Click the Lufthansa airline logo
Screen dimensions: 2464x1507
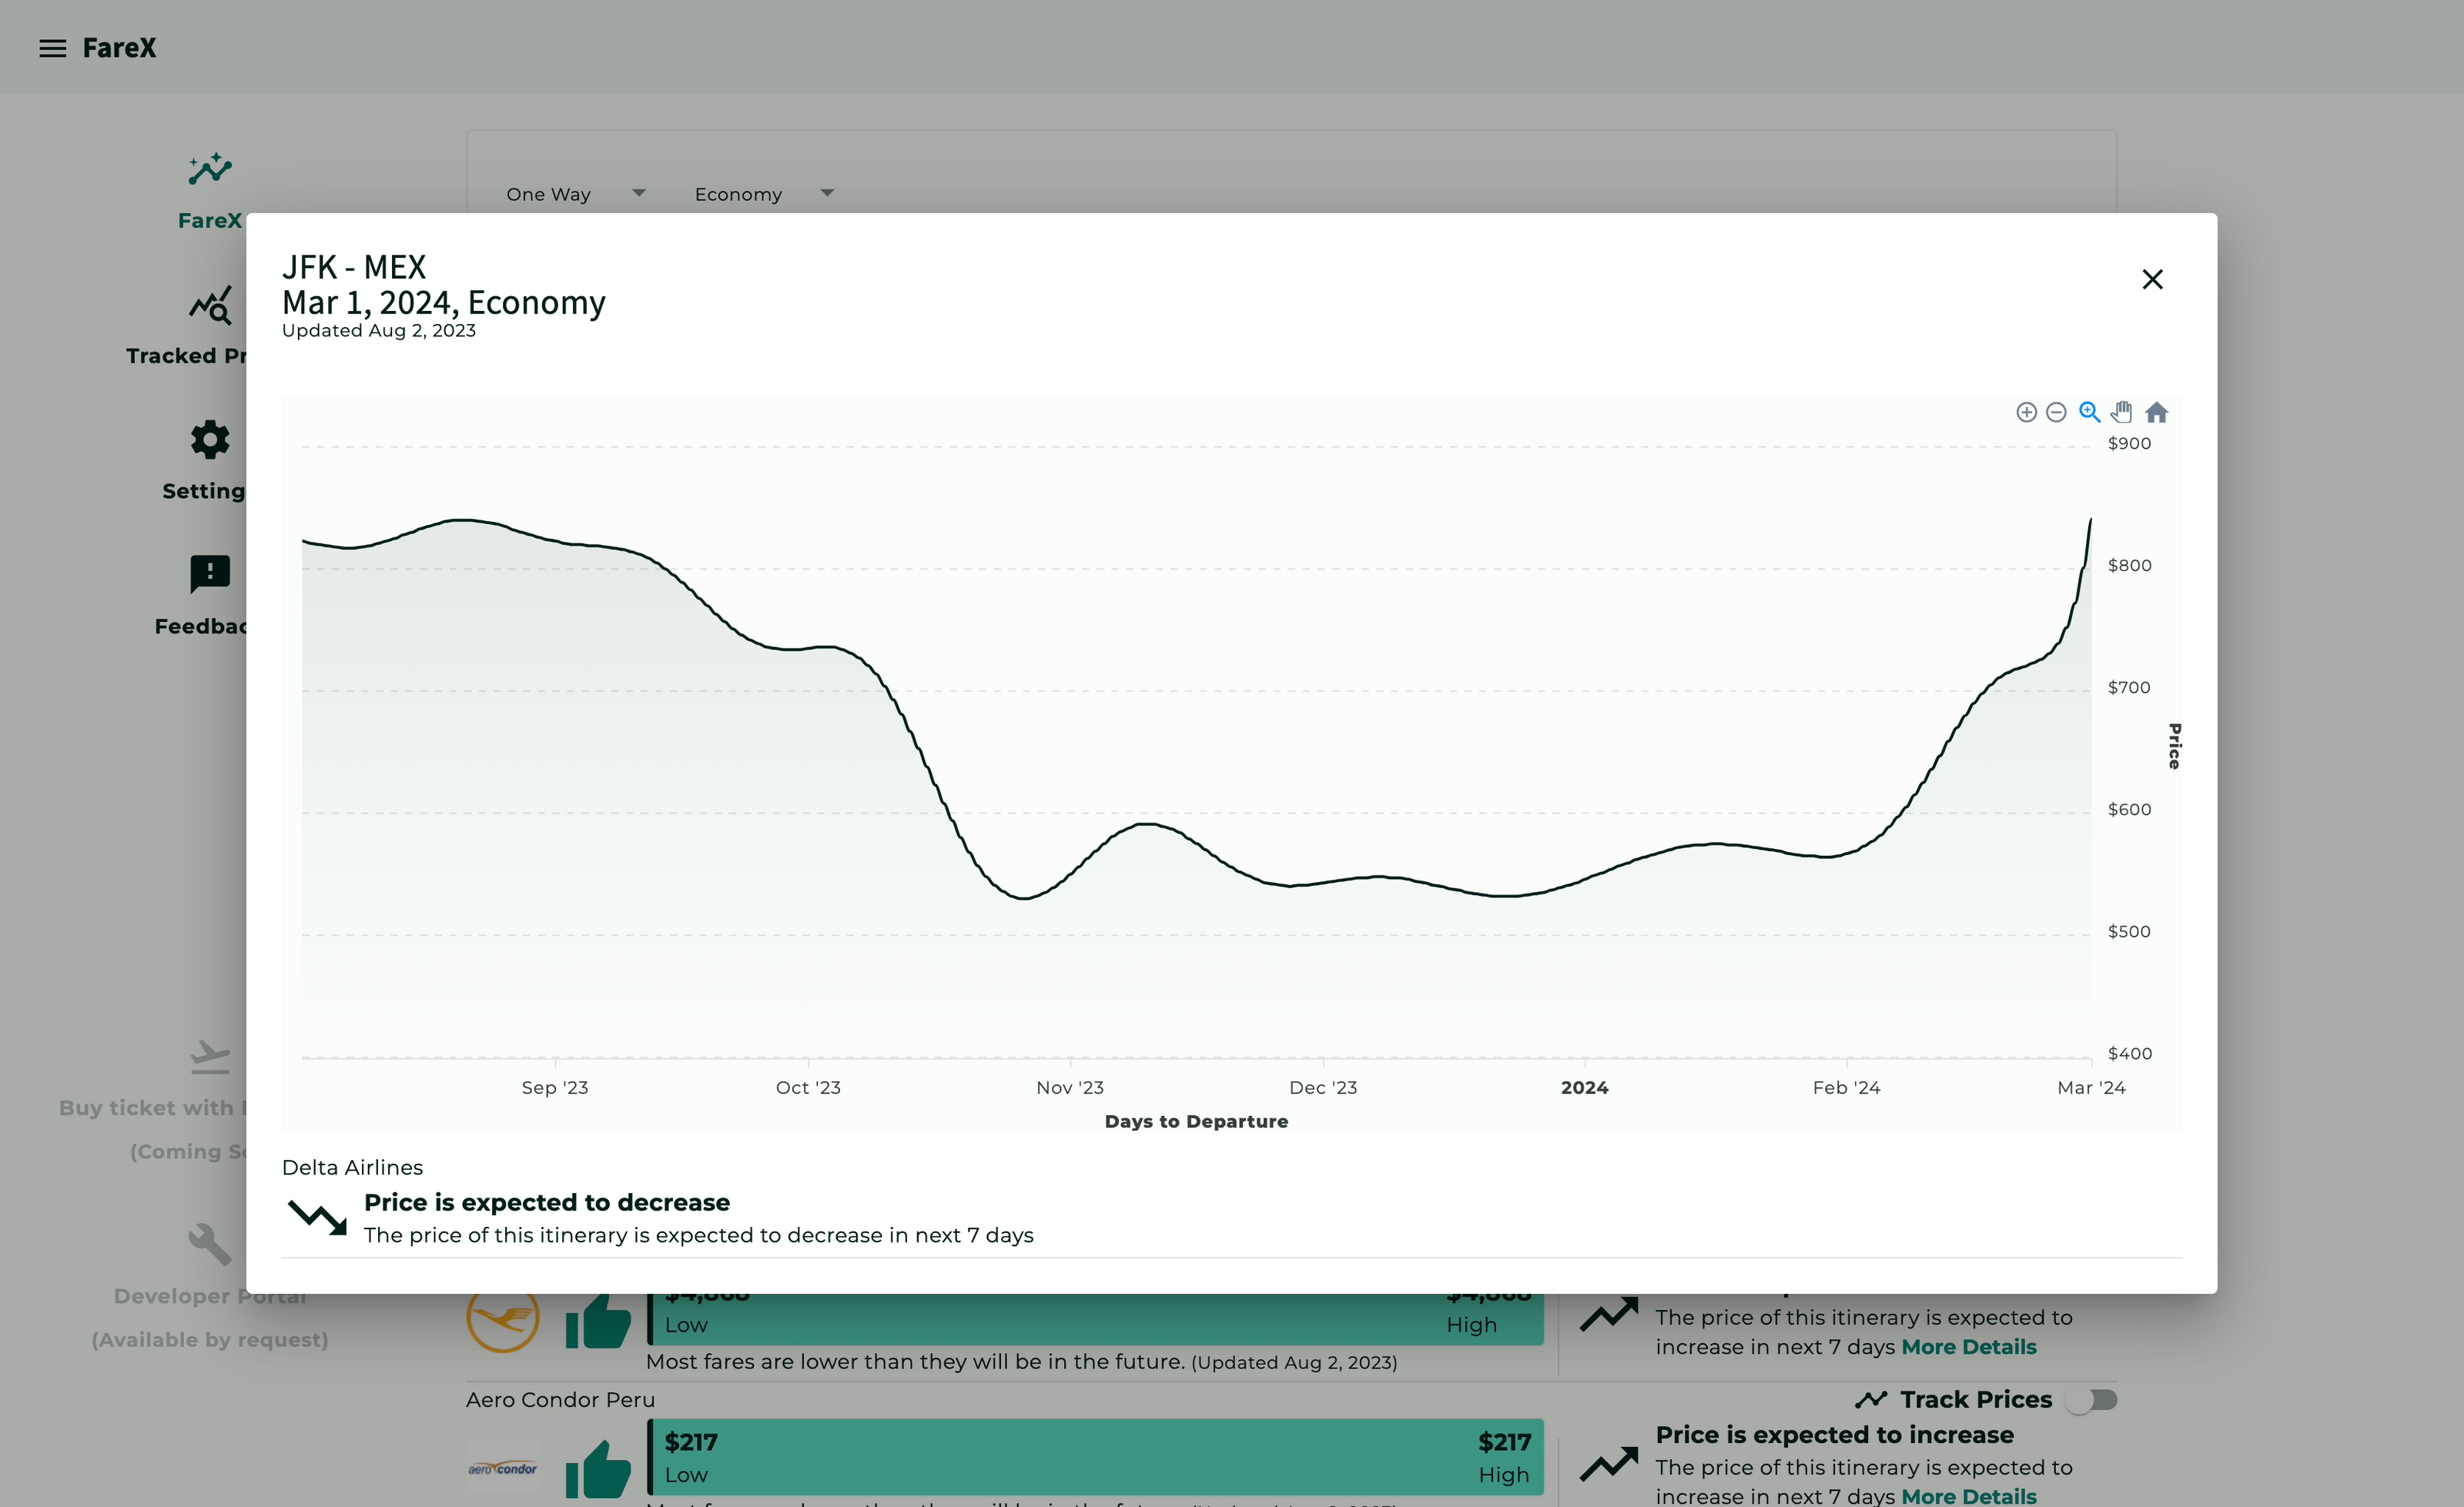(x=502, y=1319)
